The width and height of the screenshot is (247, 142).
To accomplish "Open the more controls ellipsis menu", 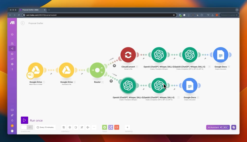I will [94, 127].
